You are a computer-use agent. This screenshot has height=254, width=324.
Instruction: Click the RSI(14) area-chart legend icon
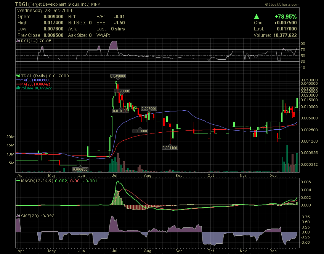pos(18,41)
